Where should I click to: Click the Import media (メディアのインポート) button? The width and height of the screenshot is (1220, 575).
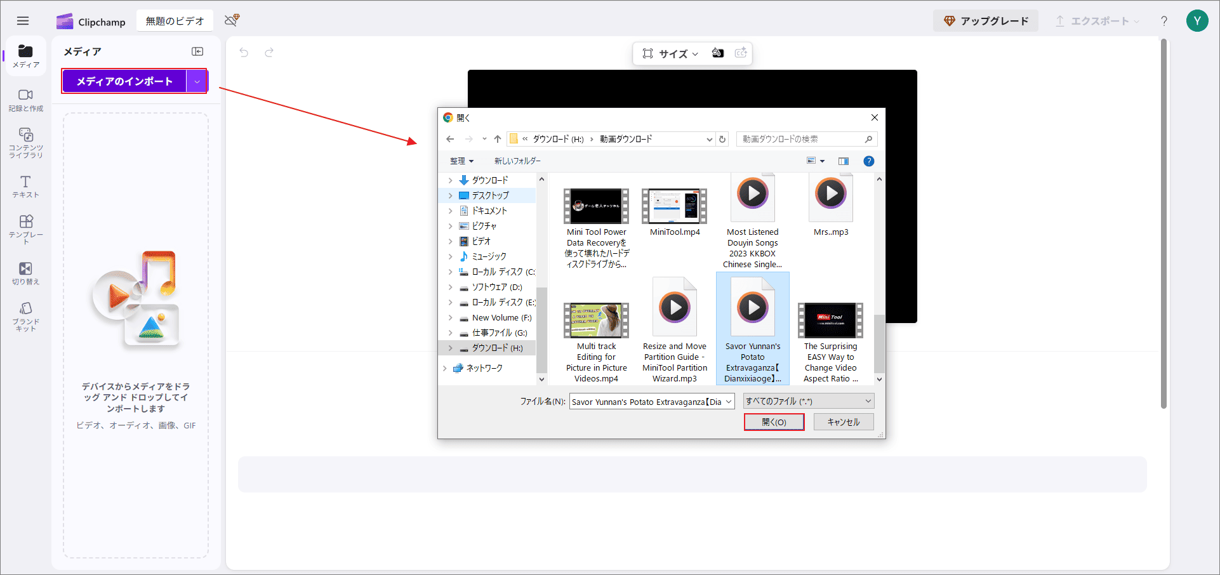pos(124,81)
